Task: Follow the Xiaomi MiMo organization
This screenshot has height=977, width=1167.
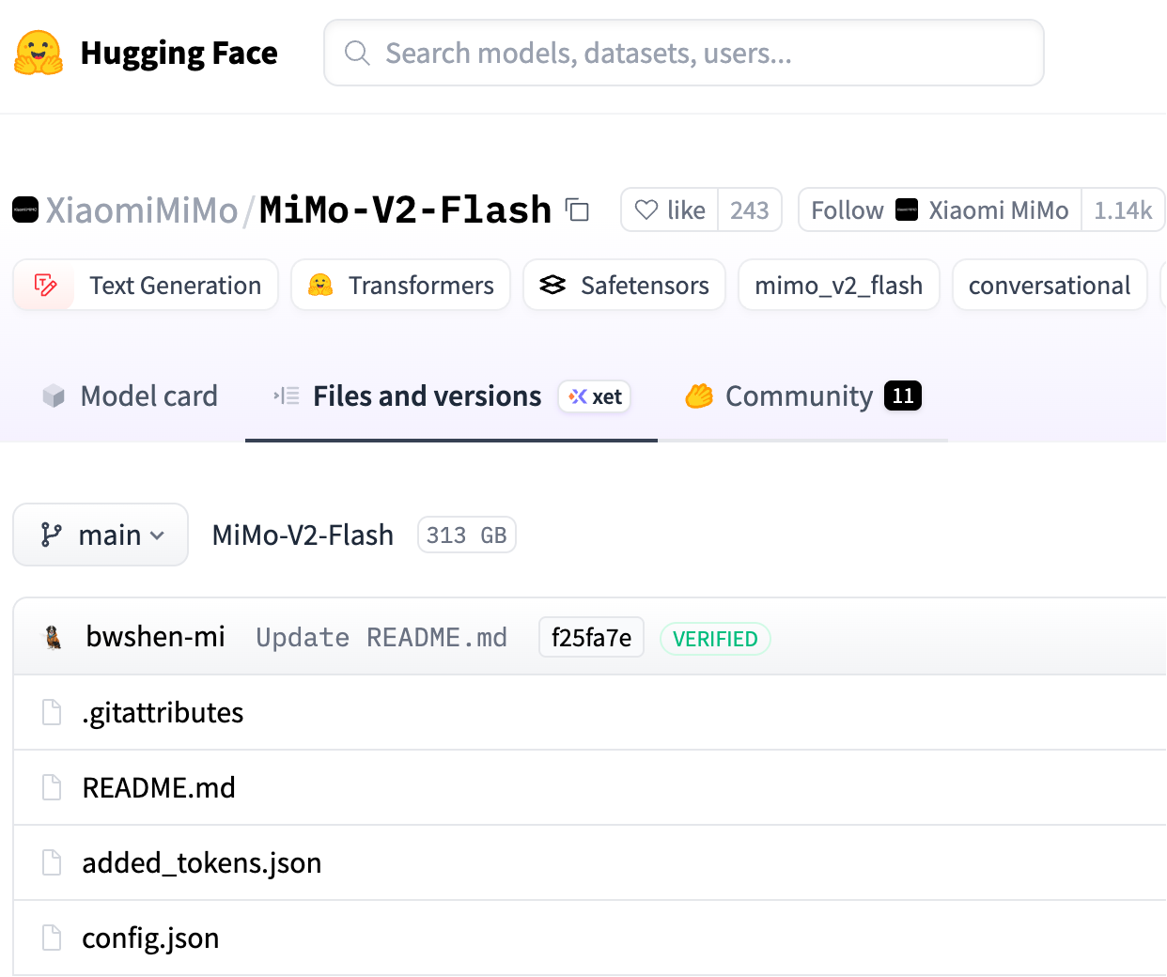Action: click(x=847, y=210)
